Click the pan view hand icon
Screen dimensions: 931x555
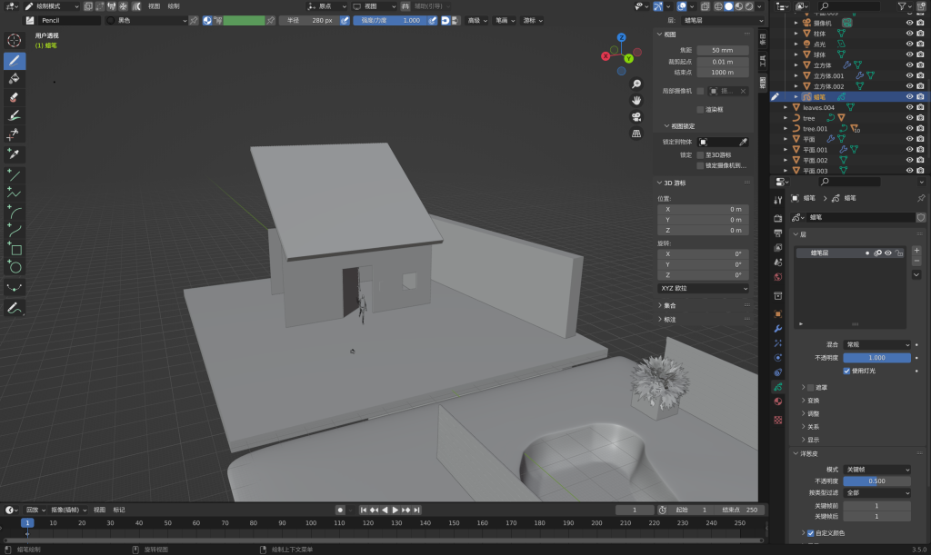click(x=636, y=100)
